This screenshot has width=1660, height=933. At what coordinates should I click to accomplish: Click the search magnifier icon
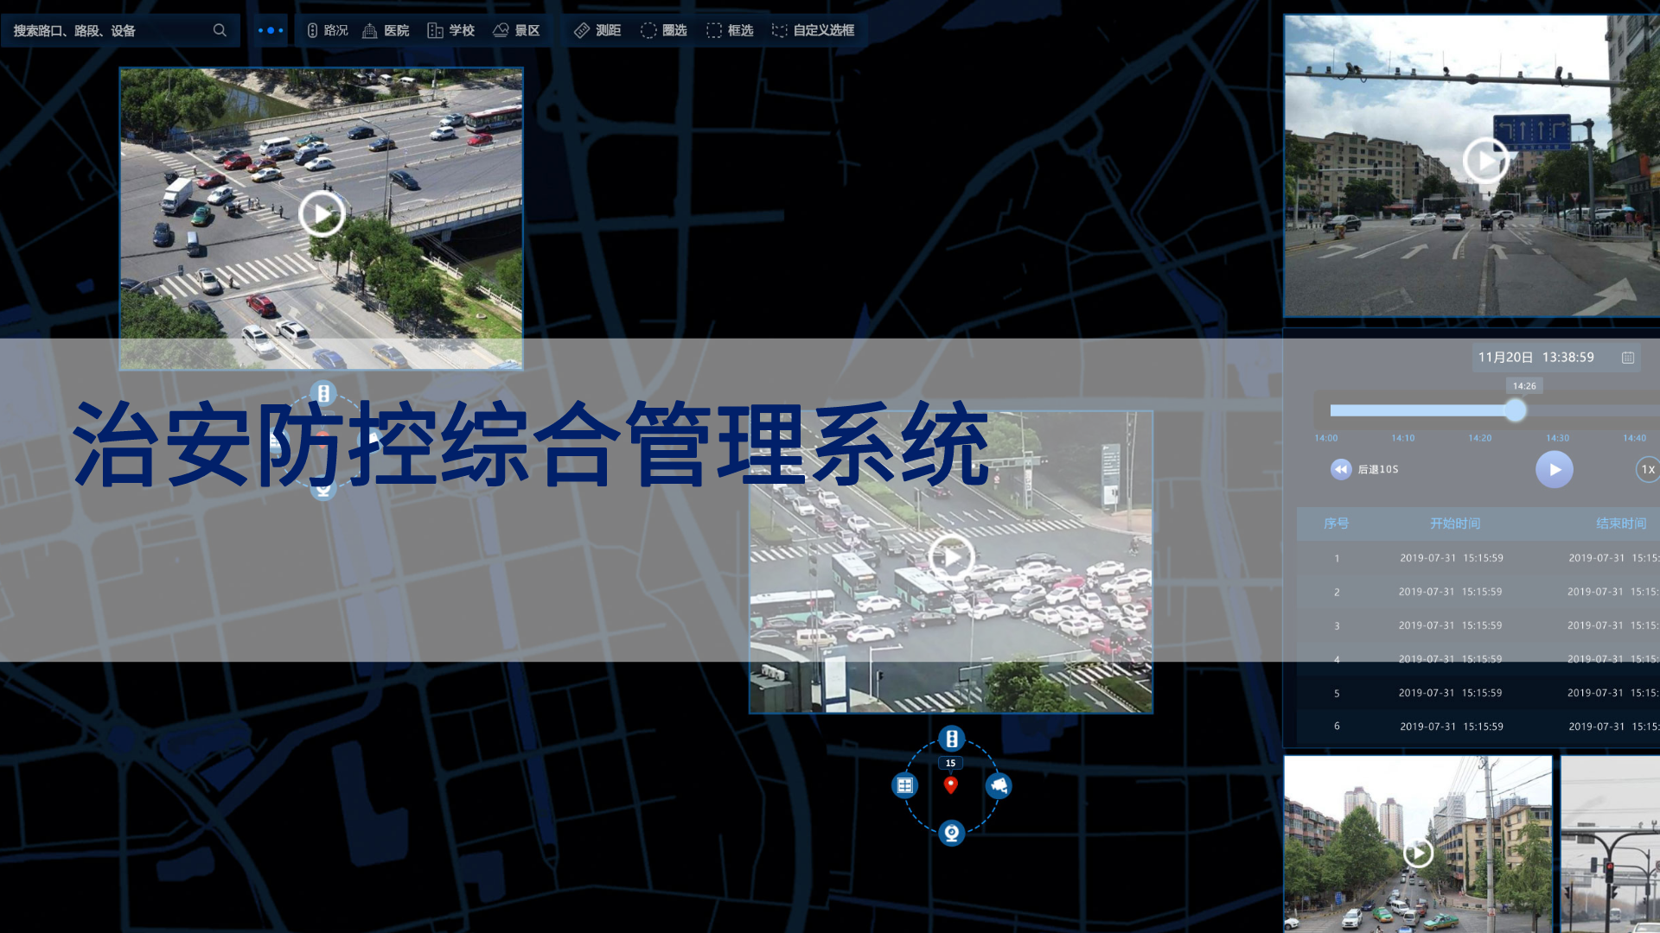[x=220, y=30]
